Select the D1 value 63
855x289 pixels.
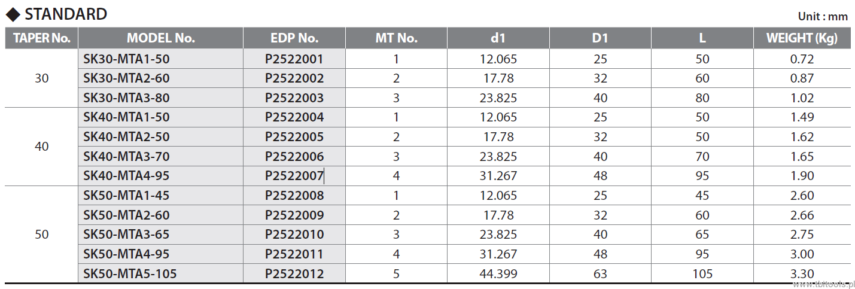click(x=600, y=274)
